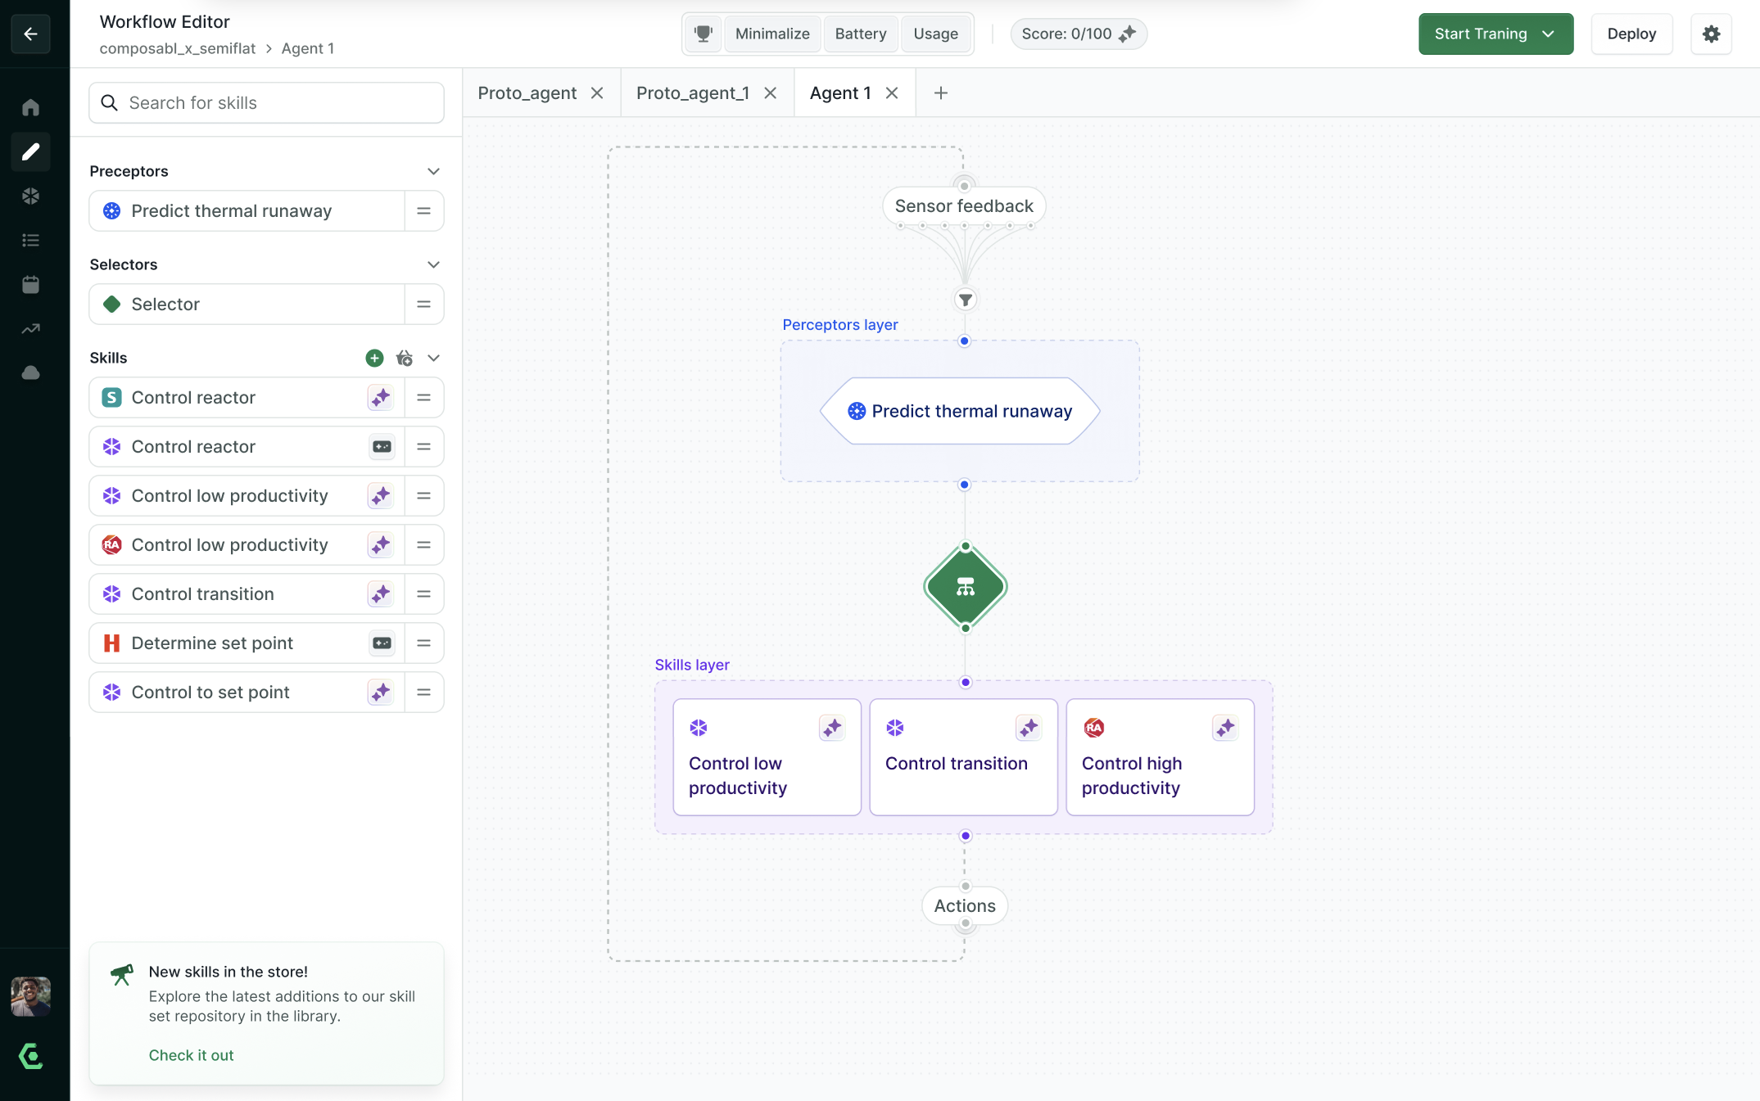Open the cloud icon in sidebar
Viewport: 1760px width, 1101px height.
click(x=30, y=372)
